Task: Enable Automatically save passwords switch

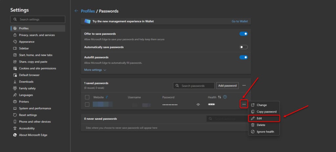Action: coord(243,47)
